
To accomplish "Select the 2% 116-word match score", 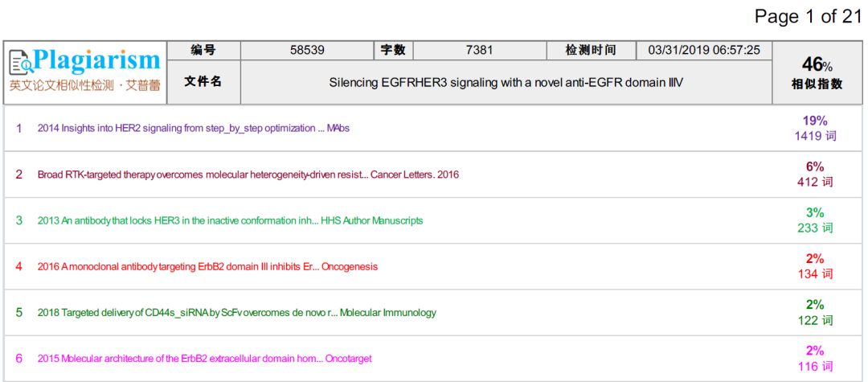I will pyautogui.click(x=815, y=358).
